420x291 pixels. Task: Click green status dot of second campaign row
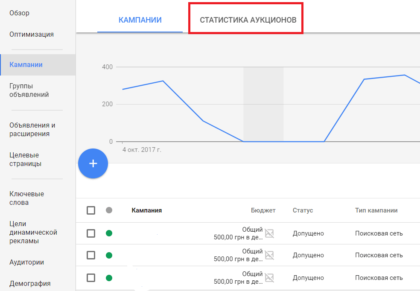[109, 255]
